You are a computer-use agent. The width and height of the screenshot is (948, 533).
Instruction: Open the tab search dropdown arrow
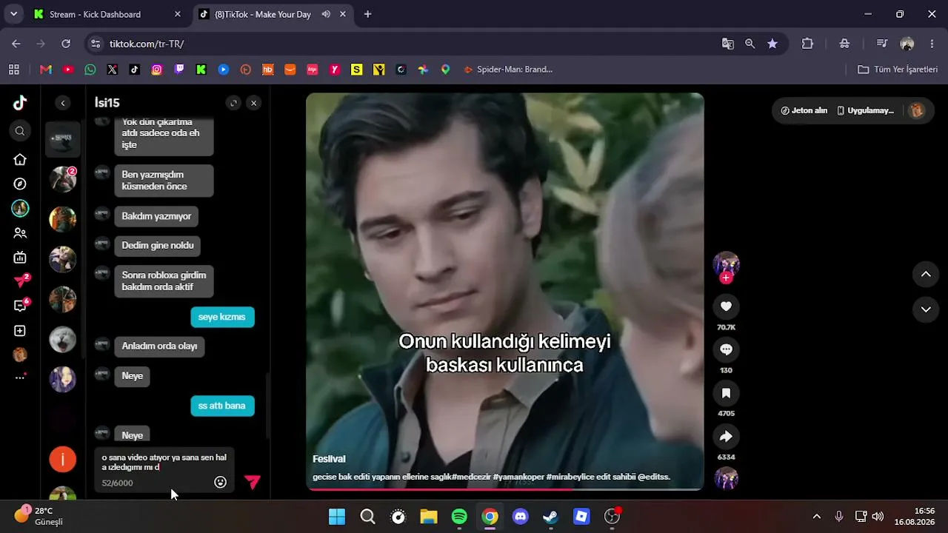(x=13, y=14)
